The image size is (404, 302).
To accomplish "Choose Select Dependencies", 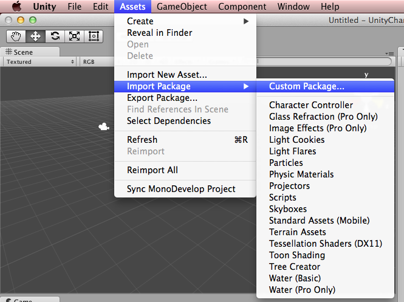I will pyautogui.click(x=185, y=121).
